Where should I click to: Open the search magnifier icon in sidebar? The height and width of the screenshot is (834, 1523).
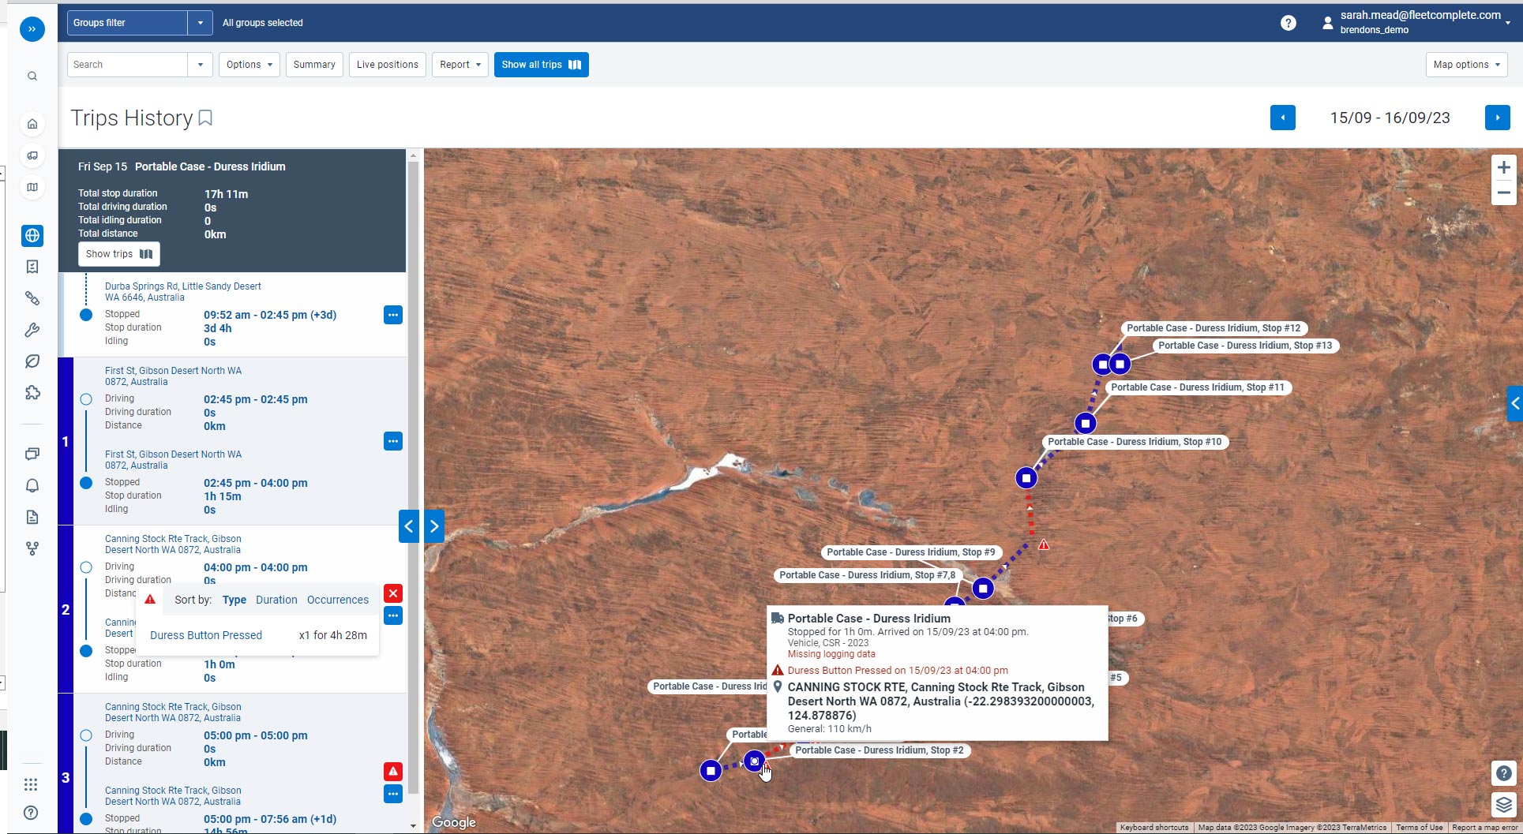coord(32,76)
